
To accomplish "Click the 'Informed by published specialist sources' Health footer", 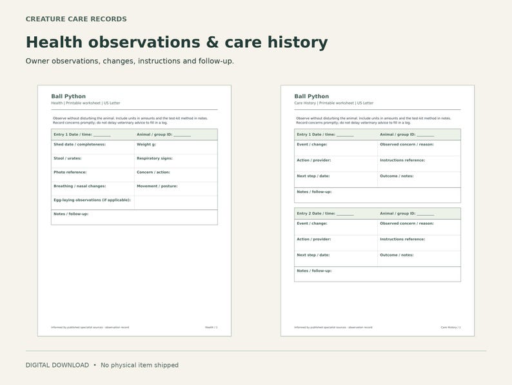I will pos(90,327).
